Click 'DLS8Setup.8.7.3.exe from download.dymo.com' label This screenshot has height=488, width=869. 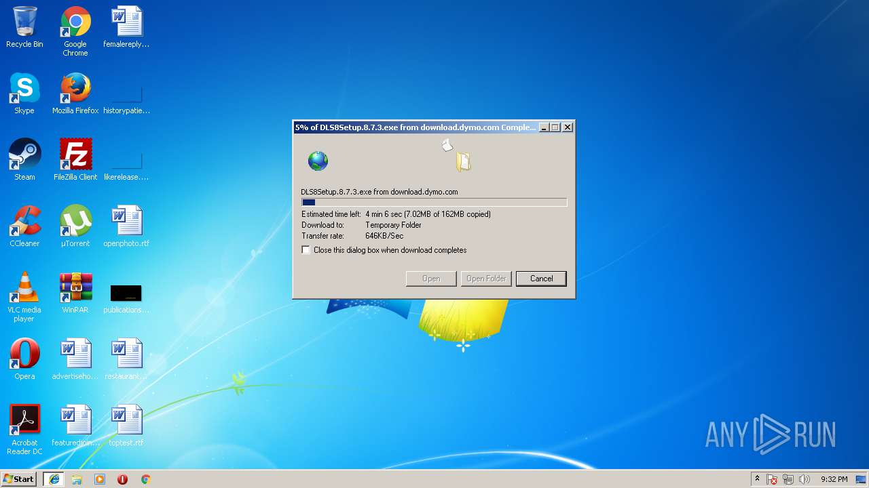point(380,192)
